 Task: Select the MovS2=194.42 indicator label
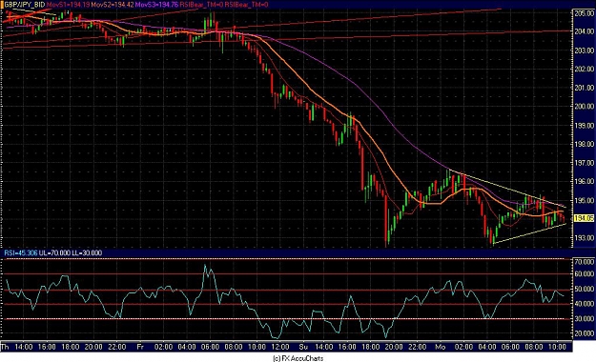coord(113,5)
